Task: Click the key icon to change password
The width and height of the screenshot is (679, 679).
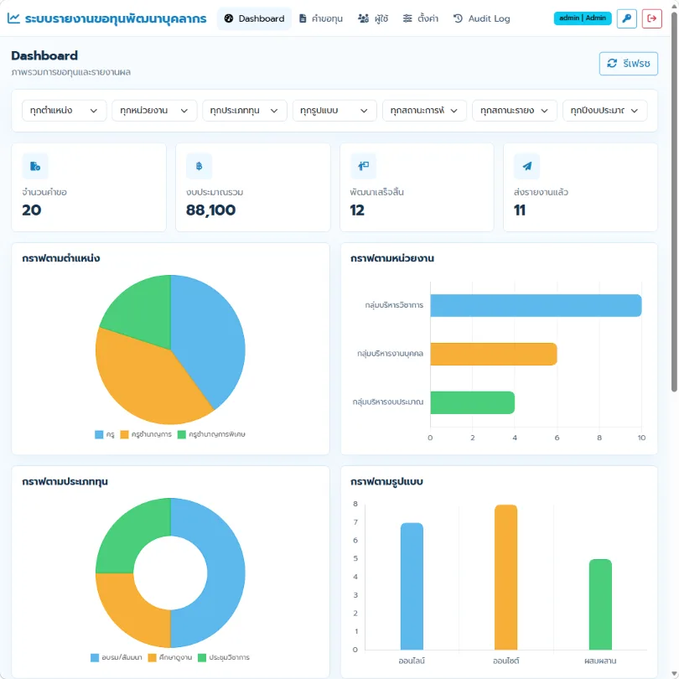Action: click(626, 18)
